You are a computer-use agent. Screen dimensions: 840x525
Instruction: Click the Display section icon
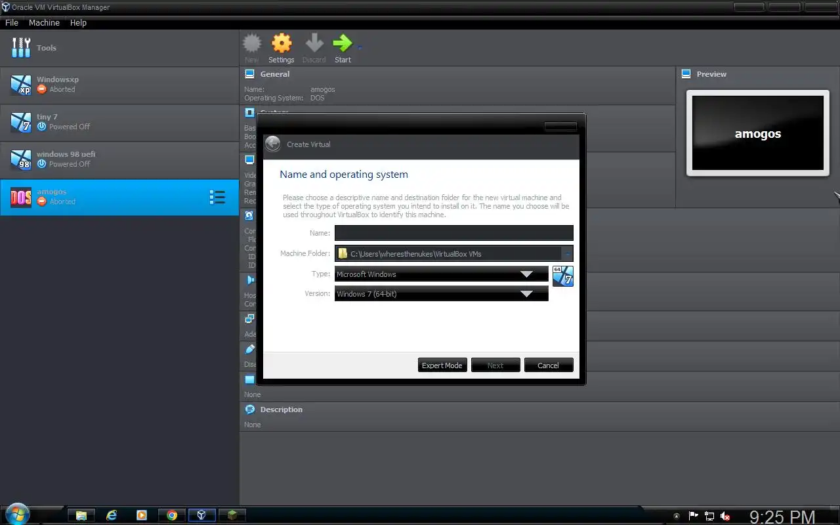point(249,159)
